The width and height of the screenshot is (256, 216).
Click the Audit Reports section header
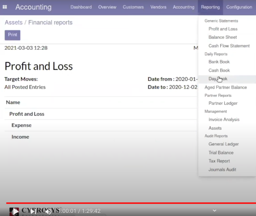click(x=216, y=136)
